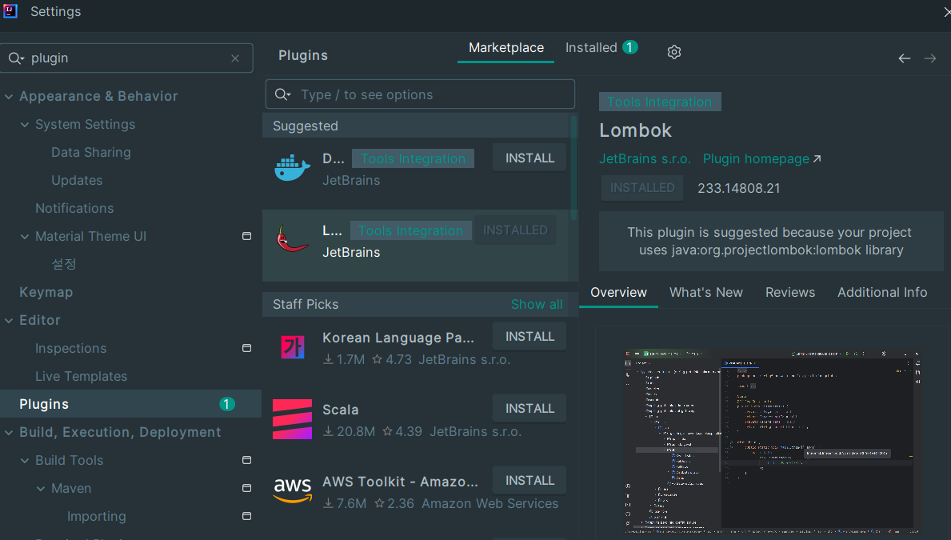
Task: Switch to the Marketplace tab
Action: (x=505, y=48)
